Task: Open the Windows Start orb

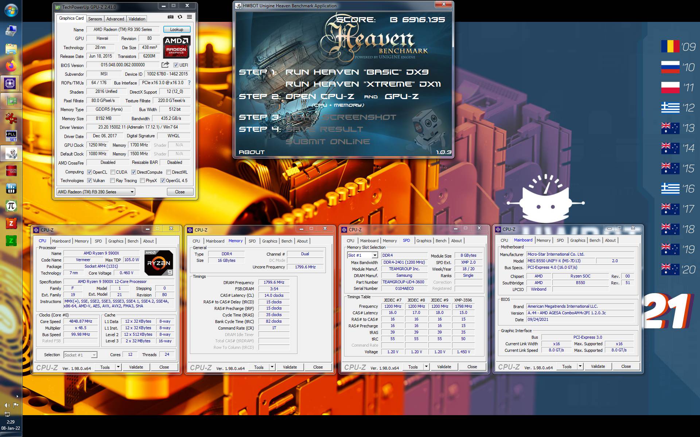Action: pyautogui.click(x=11, y=11)
